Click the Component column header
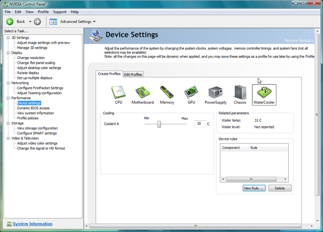 pyautogui.click(x=234, y=147)
